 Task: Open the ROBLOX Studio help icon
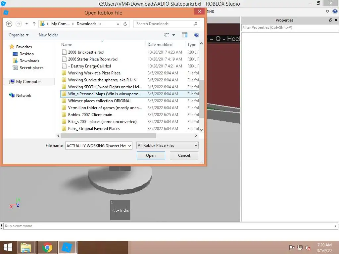click(335, 12)
